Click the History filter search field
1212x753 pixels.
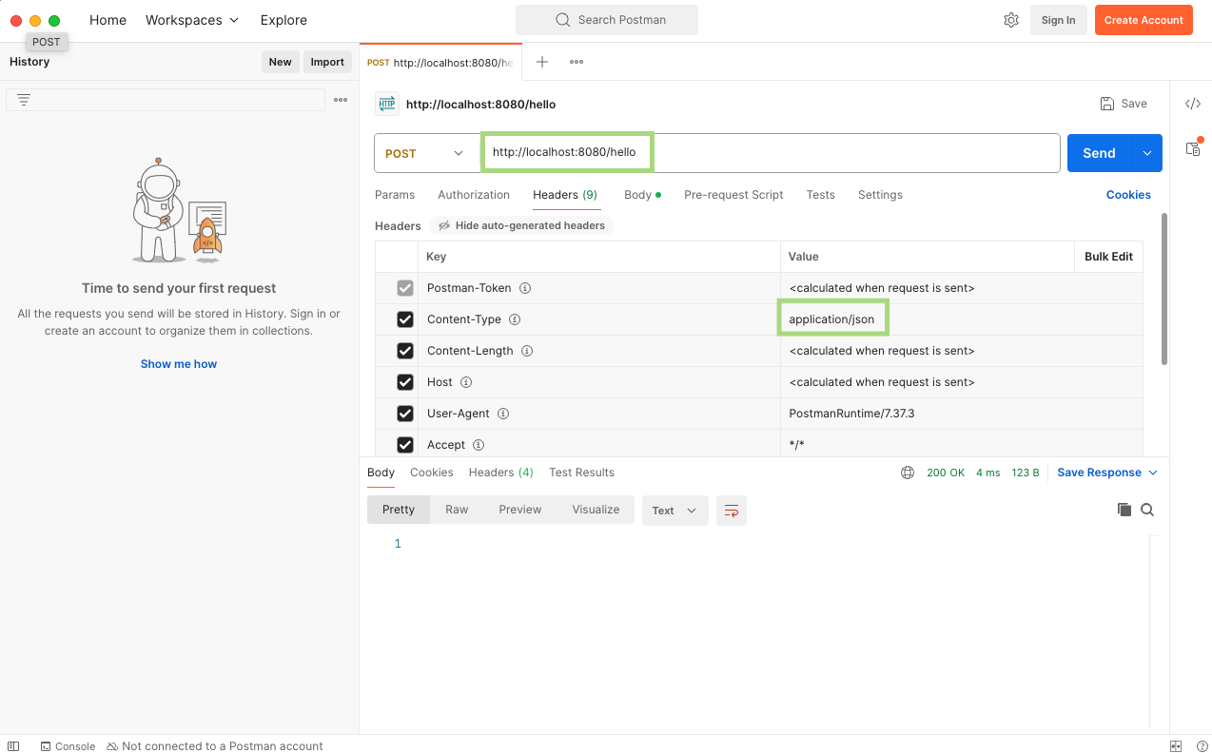[x=166, y=100]
